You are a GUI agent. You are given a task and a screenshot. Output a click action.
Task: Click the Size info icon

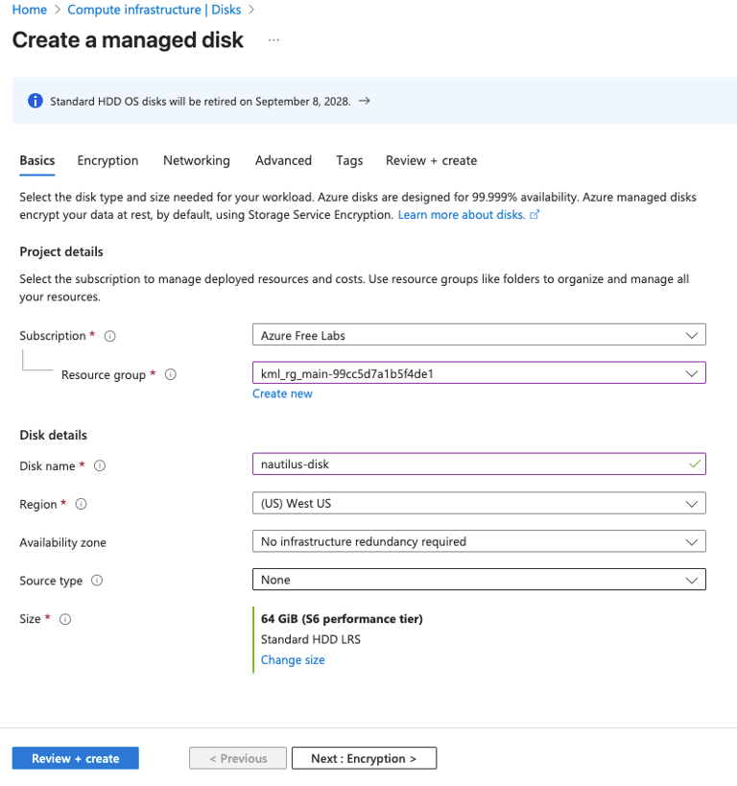(65, 620)
